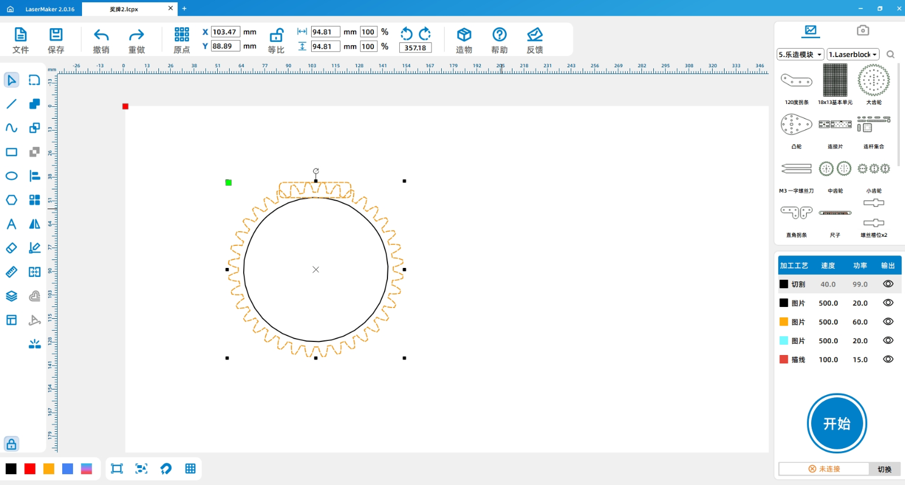Click the 切换 switch button

(885, 469)
